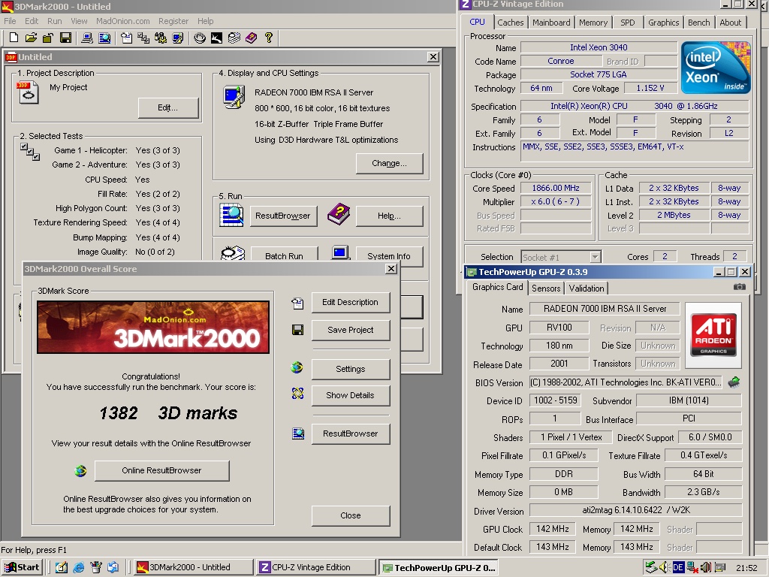This screenshot has height=577, width=769.
Task: Click the yellow speaker volume tray icon
Action: (x=664, y=568)
